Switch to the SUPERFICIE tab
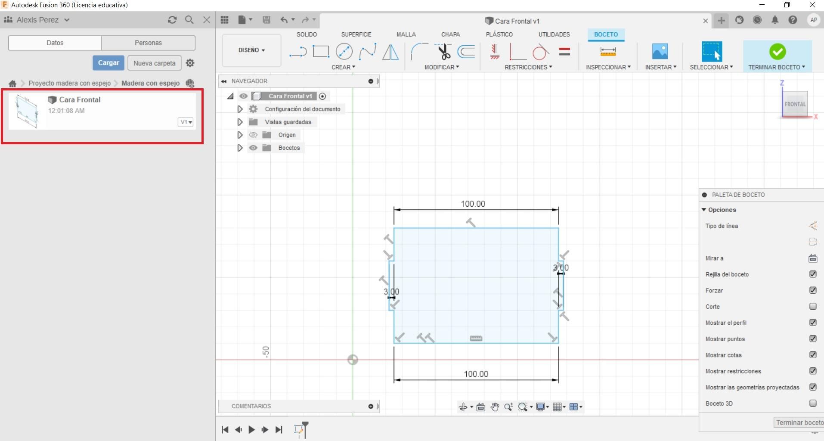Viewport: 824px width, 441px height. coord(356,34)
